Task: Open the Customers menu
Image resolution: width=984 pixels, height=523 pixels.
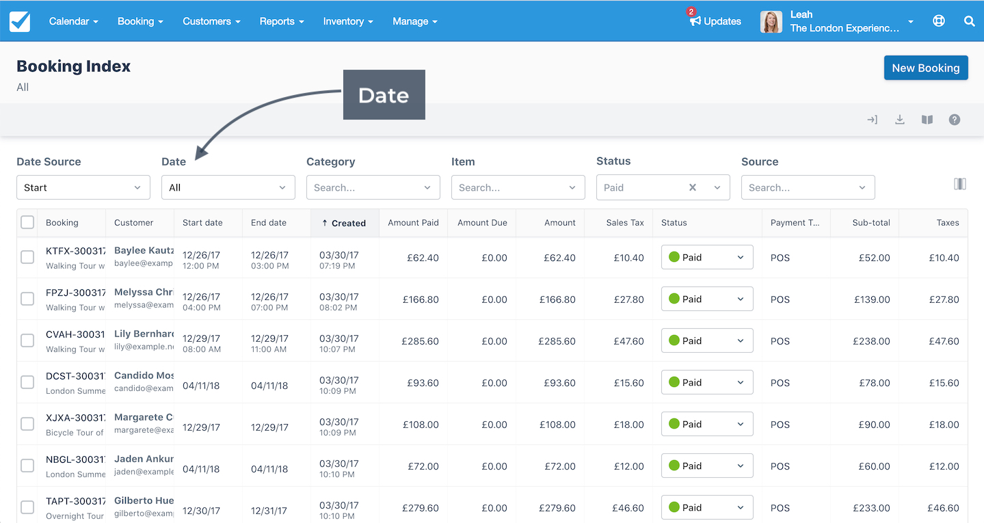Action: point(212,21)
